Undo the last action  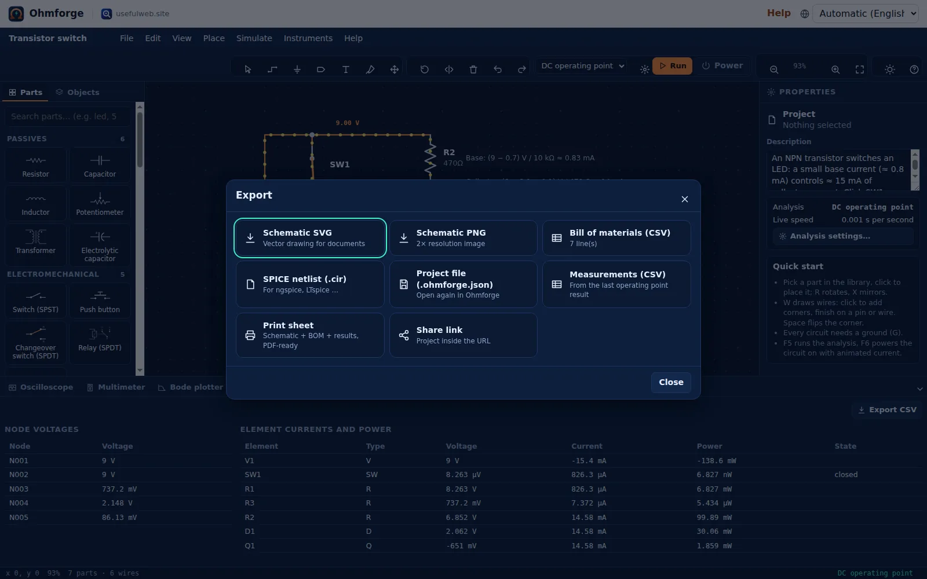[498, 69]
